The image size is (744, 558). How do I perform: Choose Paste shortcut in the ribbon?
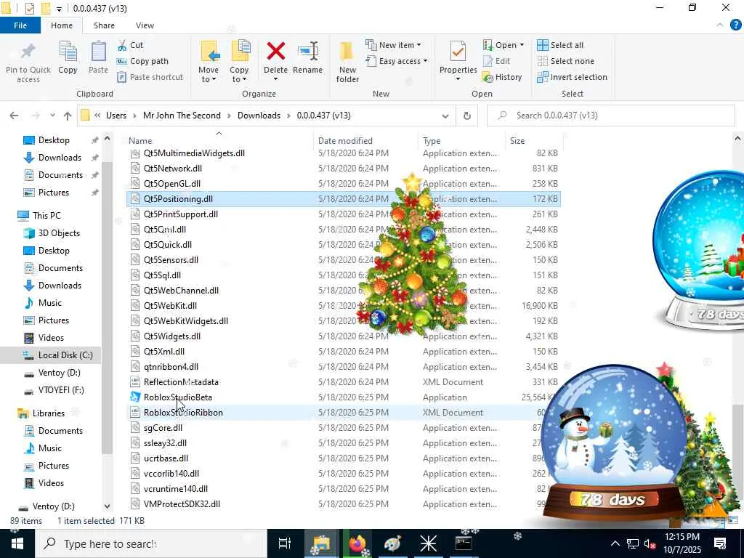(x=150, y=77)
